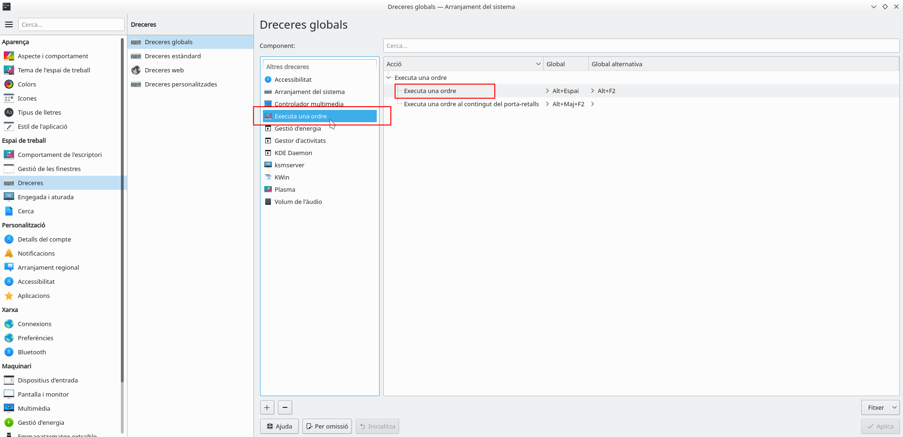The image size is (903, 437).
Task: Open Dreceres estàndard section
Action: coord(173,56)
